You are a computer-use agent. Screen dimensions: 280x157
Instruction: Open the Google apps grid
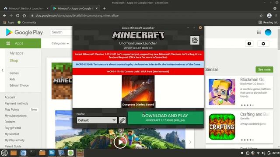pyautogui.click(x=259, y=32)
